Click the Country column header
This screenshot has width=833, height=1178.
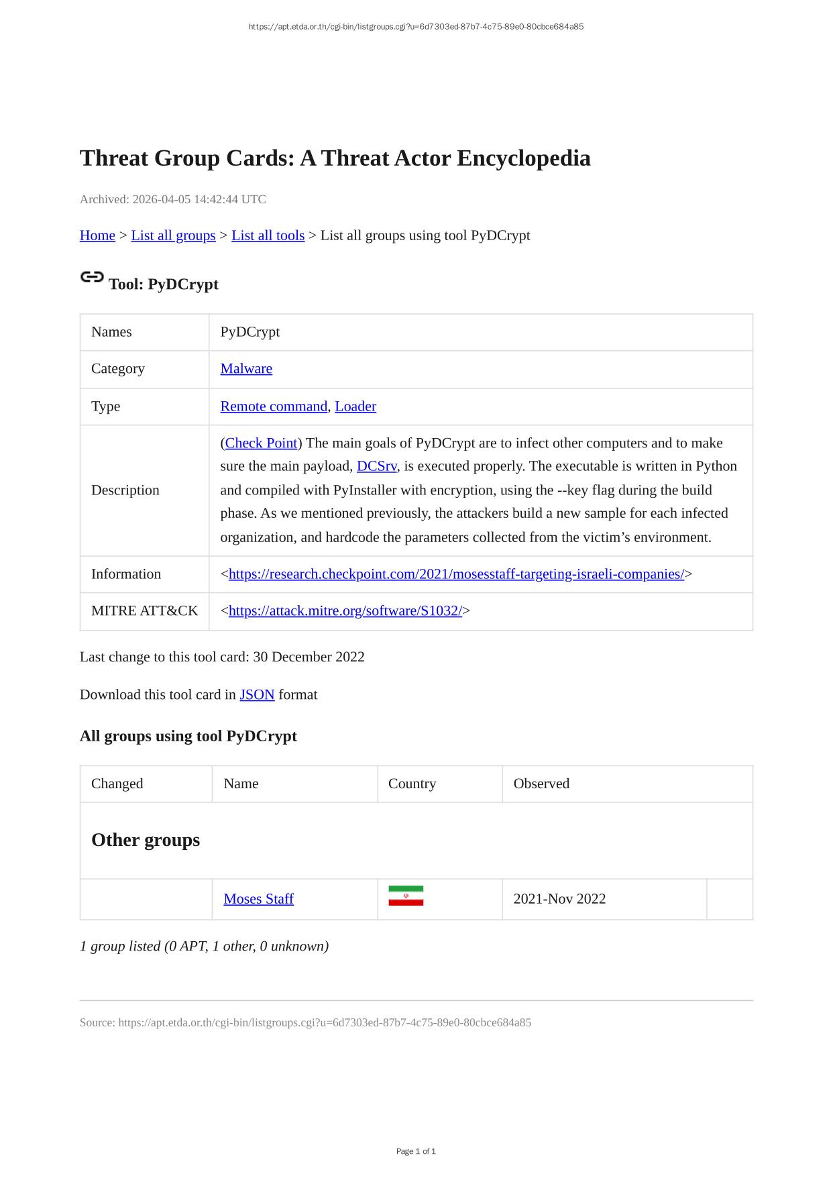(412, 784)
